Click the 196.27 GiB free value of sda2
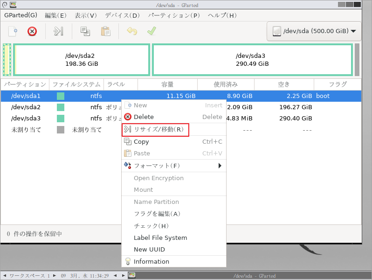372x280 pixels. point(296,107)
